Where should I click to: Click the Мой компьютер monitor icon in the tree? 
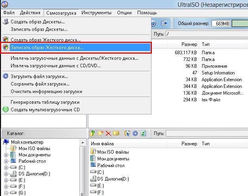coord(6,142)
